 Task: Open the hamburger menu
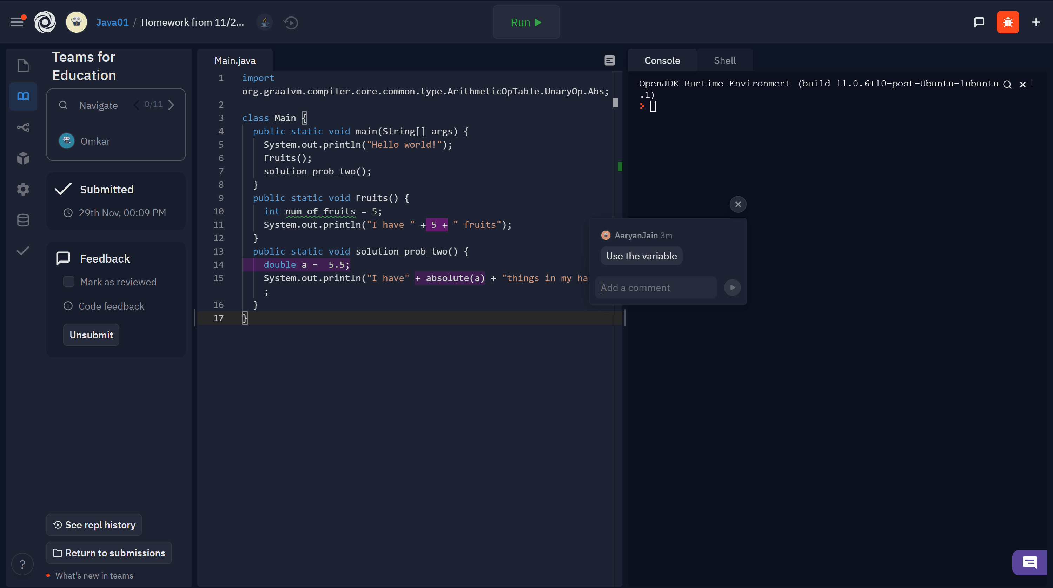[x=17, y=22]
